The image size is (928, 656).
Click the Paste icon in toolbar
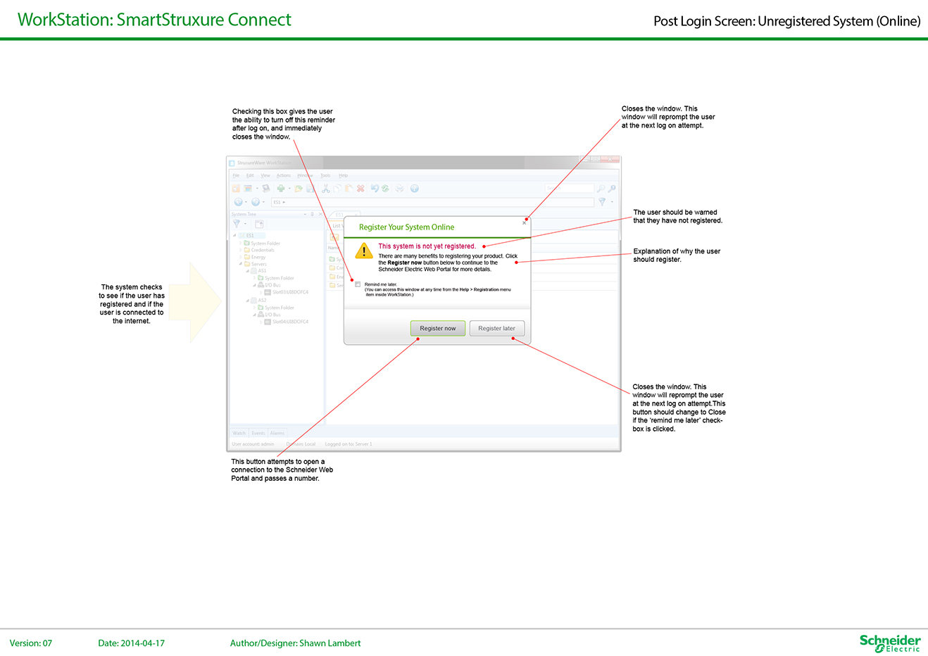tap(349, 189)
